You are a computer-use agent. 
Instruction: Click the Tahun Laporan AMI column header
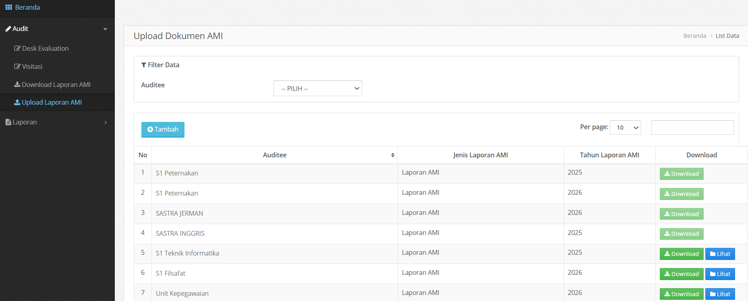(609, 155)
